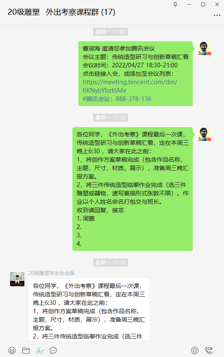Pin the chat window on top
The image size is (224, 357).
[x=175, y=5]
